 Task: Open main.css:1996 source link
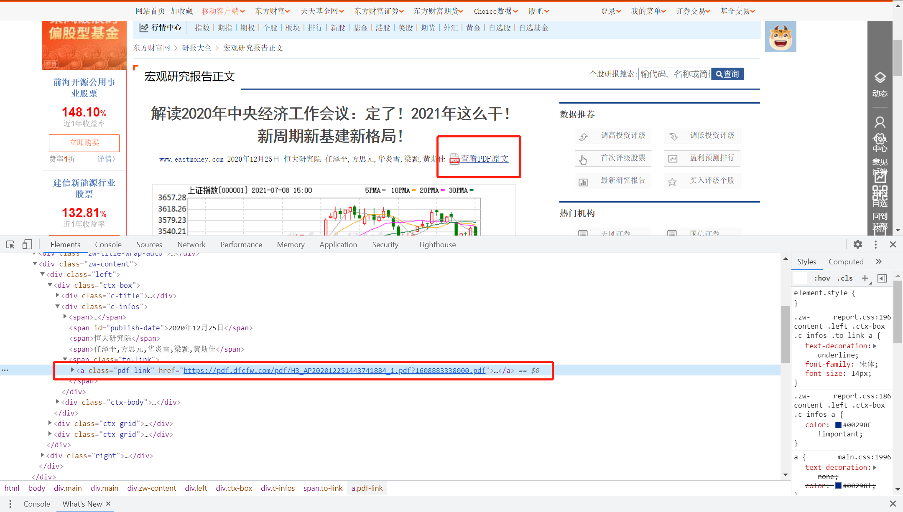pos(864,457)
